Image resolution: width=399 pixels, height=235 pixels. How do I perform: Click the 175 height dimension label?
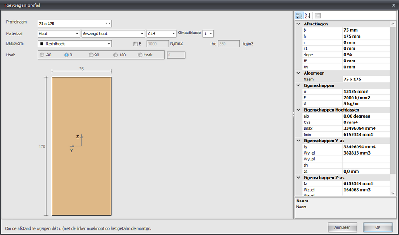click(x=42, y=146)
